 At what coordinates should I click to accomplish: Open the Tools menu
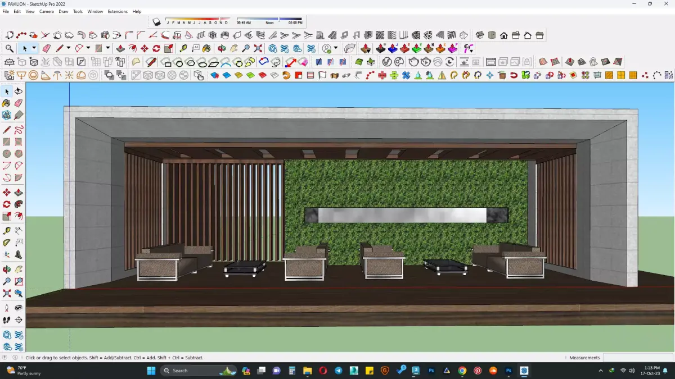pyautogui.click(x=78, y=11)
